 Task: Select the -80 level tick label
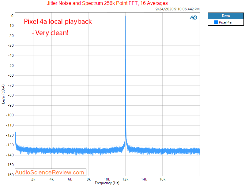(x=11, y=95)
